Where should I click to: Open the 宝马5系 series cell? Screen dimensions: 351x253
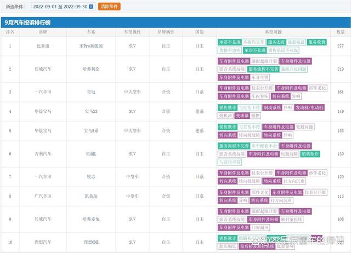[x=91, y=131]
